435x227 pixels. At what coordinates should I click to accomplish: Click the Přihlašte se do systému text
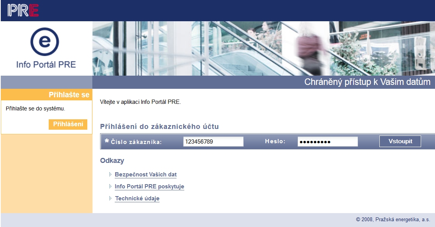click(36, 108)
